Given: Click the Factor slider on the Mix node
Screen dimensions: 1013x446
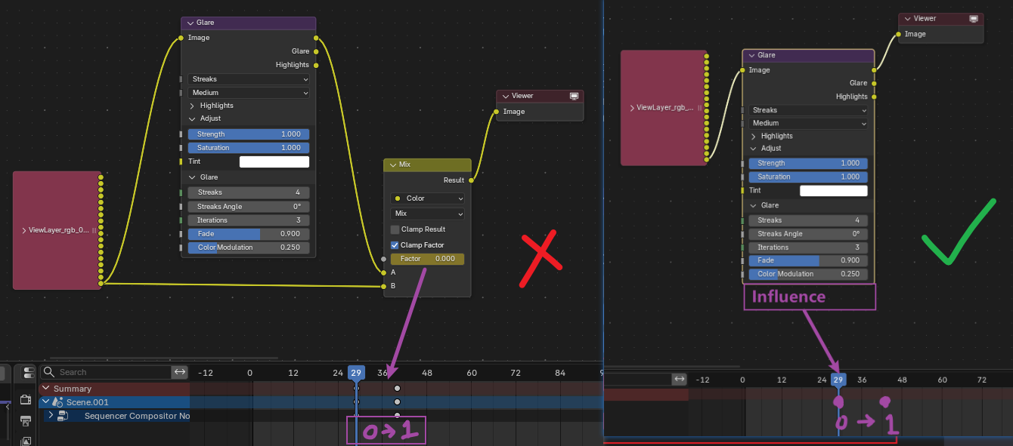Looking at the screenshot, I should coord(427,259).
